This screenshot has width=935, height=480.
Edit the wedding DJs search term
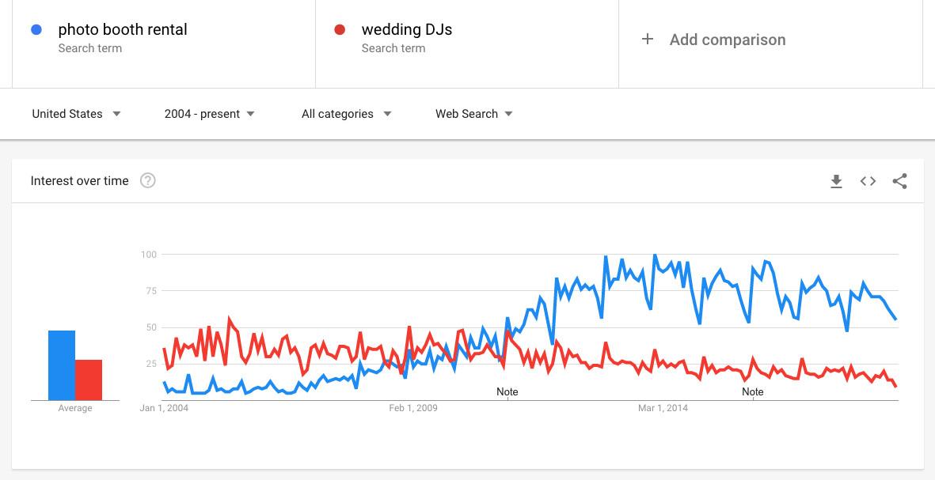point(406,30)
